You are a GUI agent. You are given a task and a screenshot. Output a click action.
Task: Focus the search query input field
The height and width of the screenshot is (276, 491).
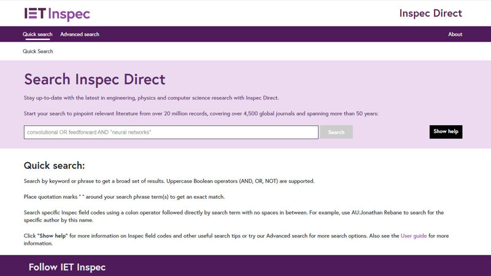pyautogui.click(x=171, y=132)
